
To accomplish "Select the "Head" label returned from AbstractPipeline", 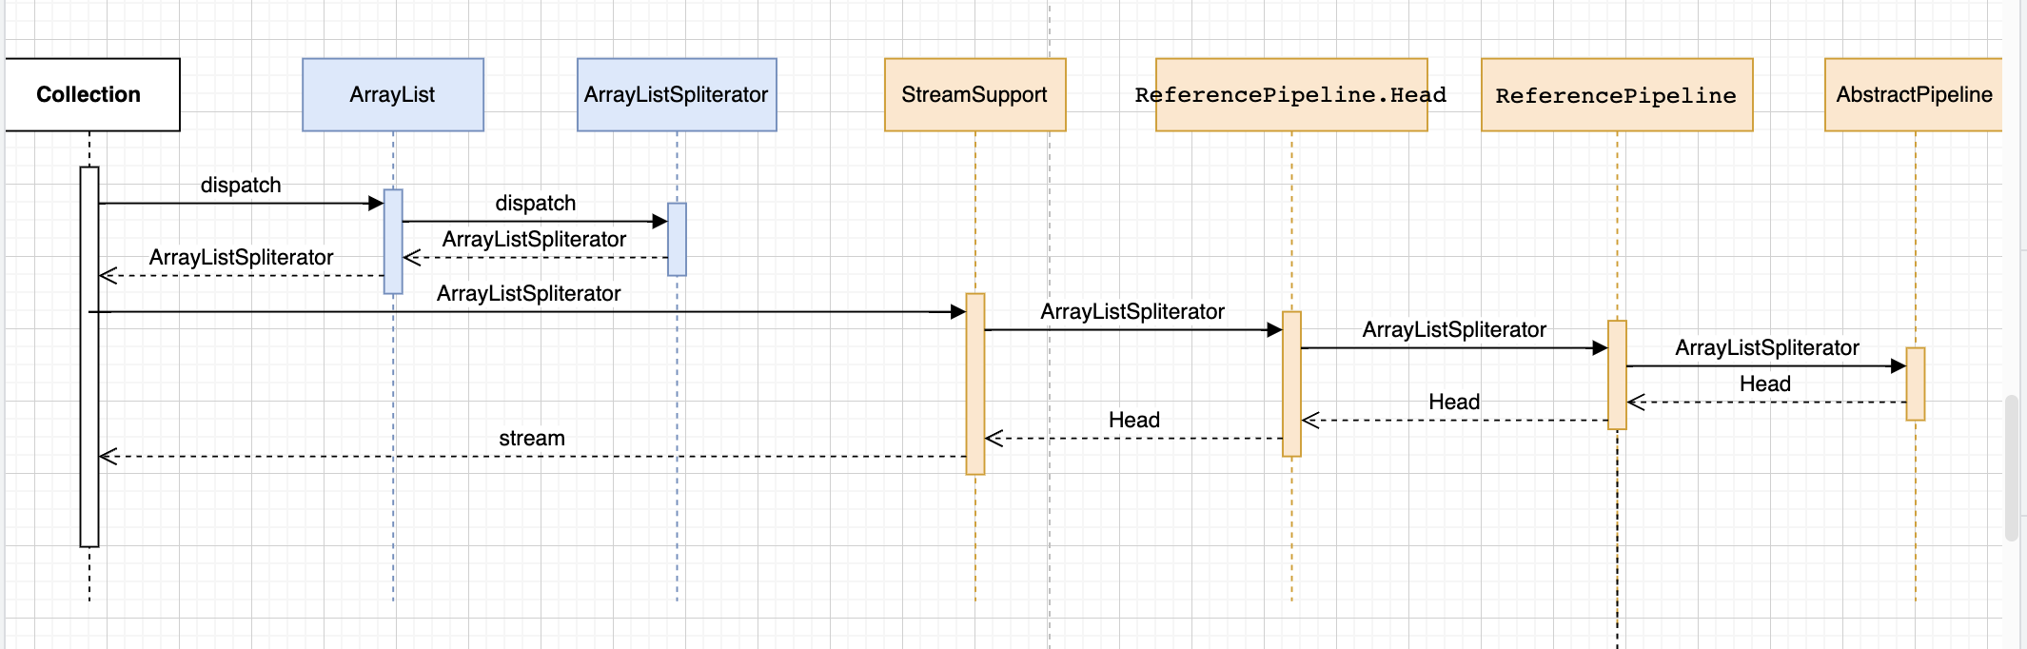I will 1765,383.
